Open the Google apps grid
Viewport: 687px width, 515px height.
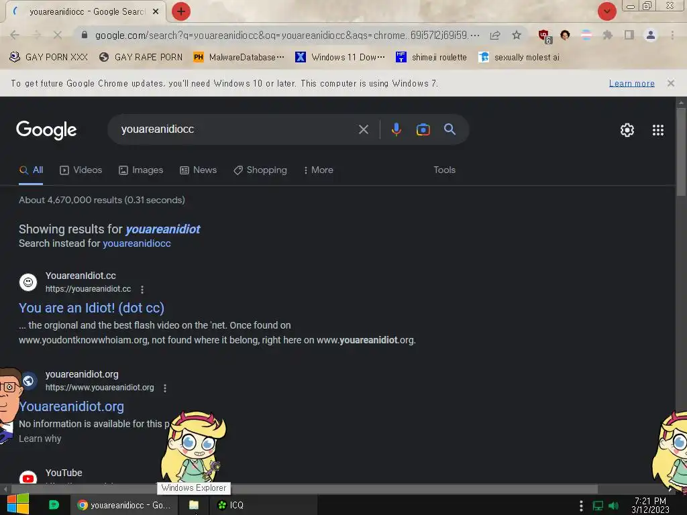click(x=657, y=130)
